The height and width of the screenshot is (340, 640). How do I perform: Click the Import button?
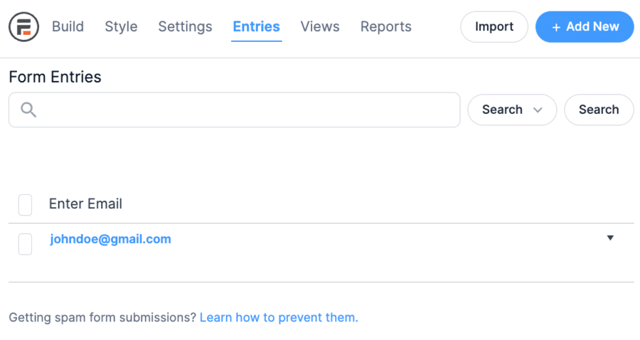[x=494, y=26]
